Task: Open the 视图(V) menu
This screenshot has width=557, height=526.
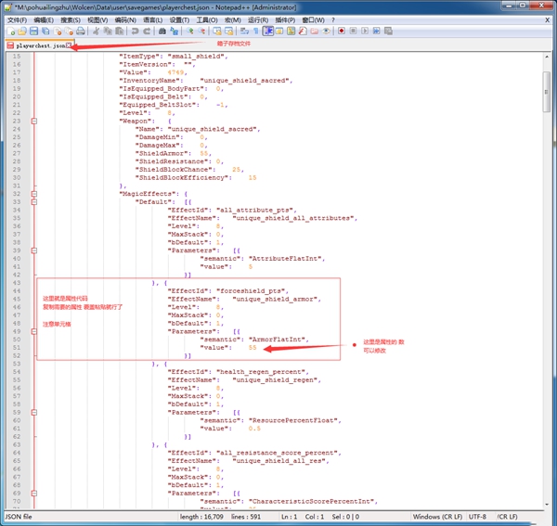Action: tap(97, 20)
